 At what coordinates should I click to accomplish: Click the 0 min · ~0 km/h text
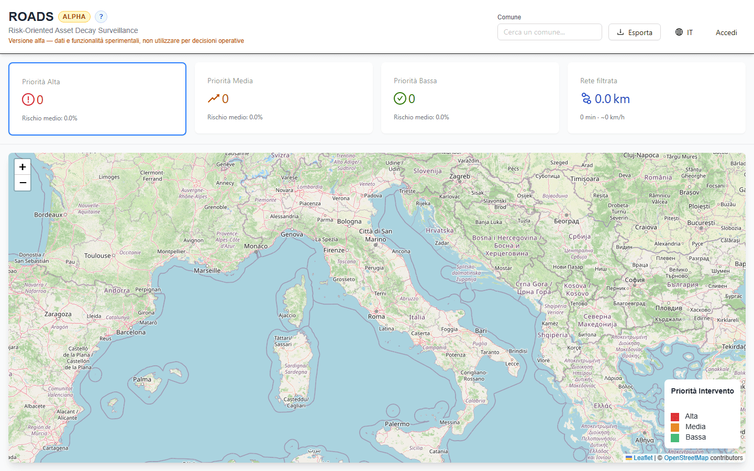[602, 117]
